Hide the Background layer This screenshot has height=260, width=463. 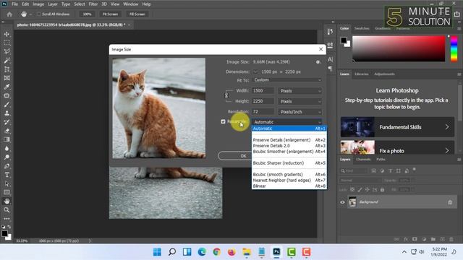(x=342, y=202)
